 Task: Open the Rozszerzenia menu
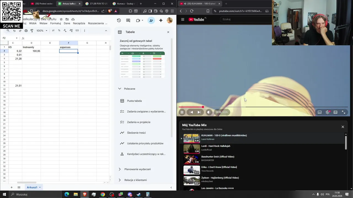[96, 23]
